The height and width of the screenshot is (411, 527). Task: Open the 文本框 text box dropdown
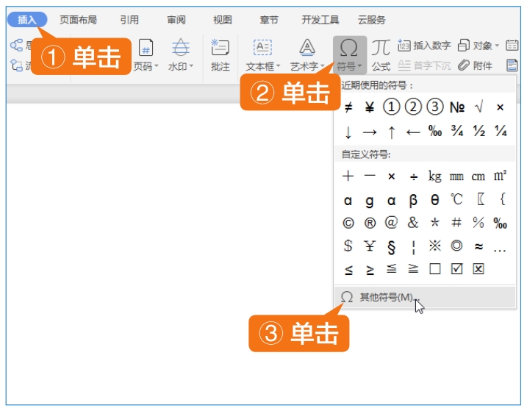coord(263,55)
